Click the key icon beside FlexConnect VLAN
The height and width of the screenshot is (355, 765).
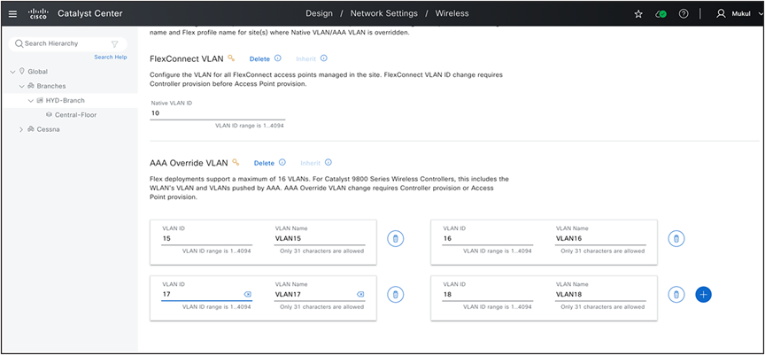tap(231, 58)
